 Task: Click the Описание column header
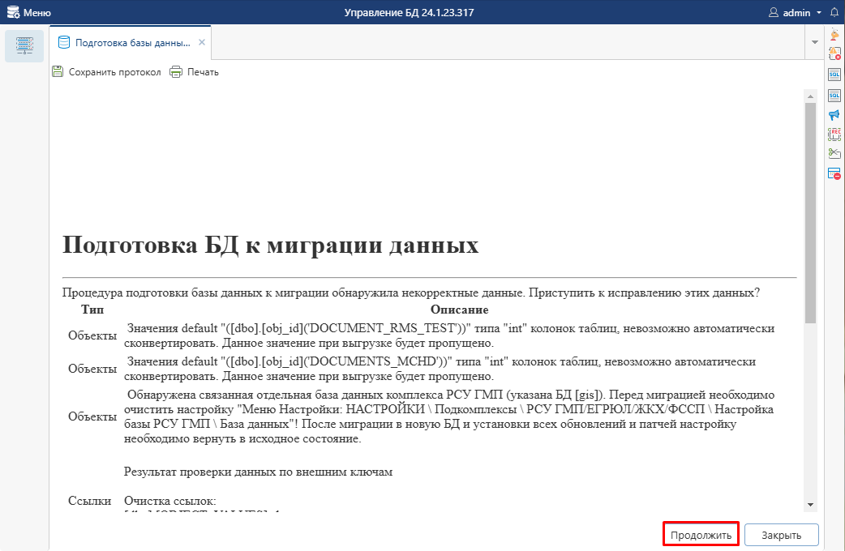(x=459, y=310)
